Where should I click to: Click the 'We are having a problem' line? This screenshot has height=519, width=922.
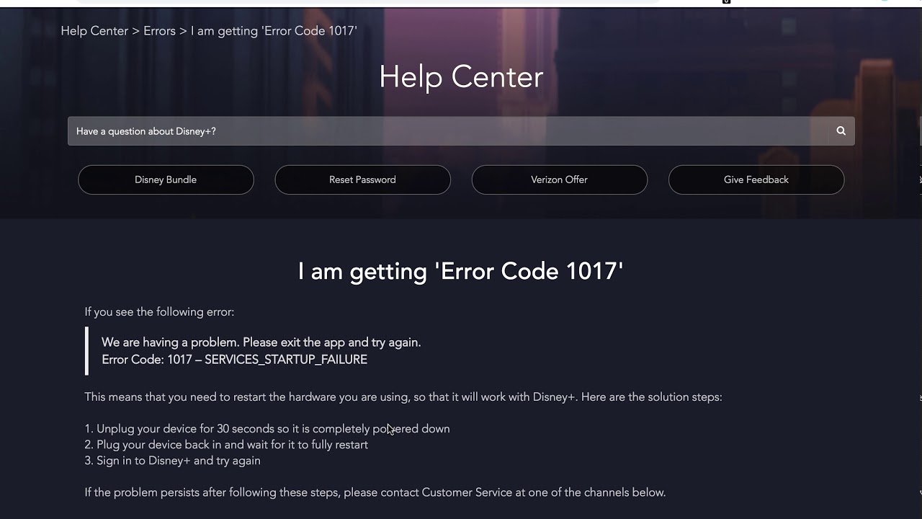[261, 342]
